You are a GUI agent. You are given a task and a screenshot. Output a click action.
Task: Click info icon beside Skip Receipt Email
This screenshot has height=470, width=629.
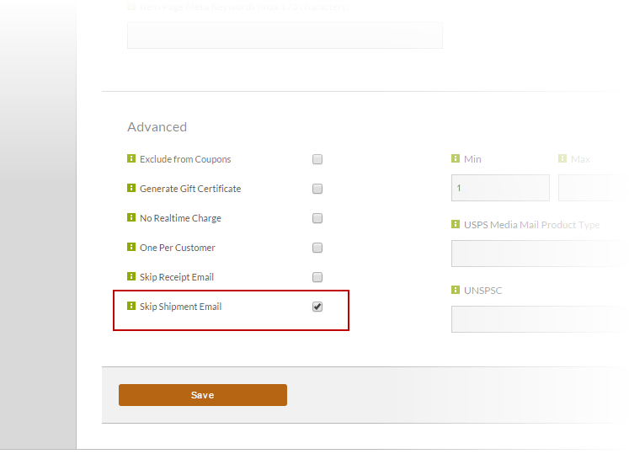click(x=131, y=276)
